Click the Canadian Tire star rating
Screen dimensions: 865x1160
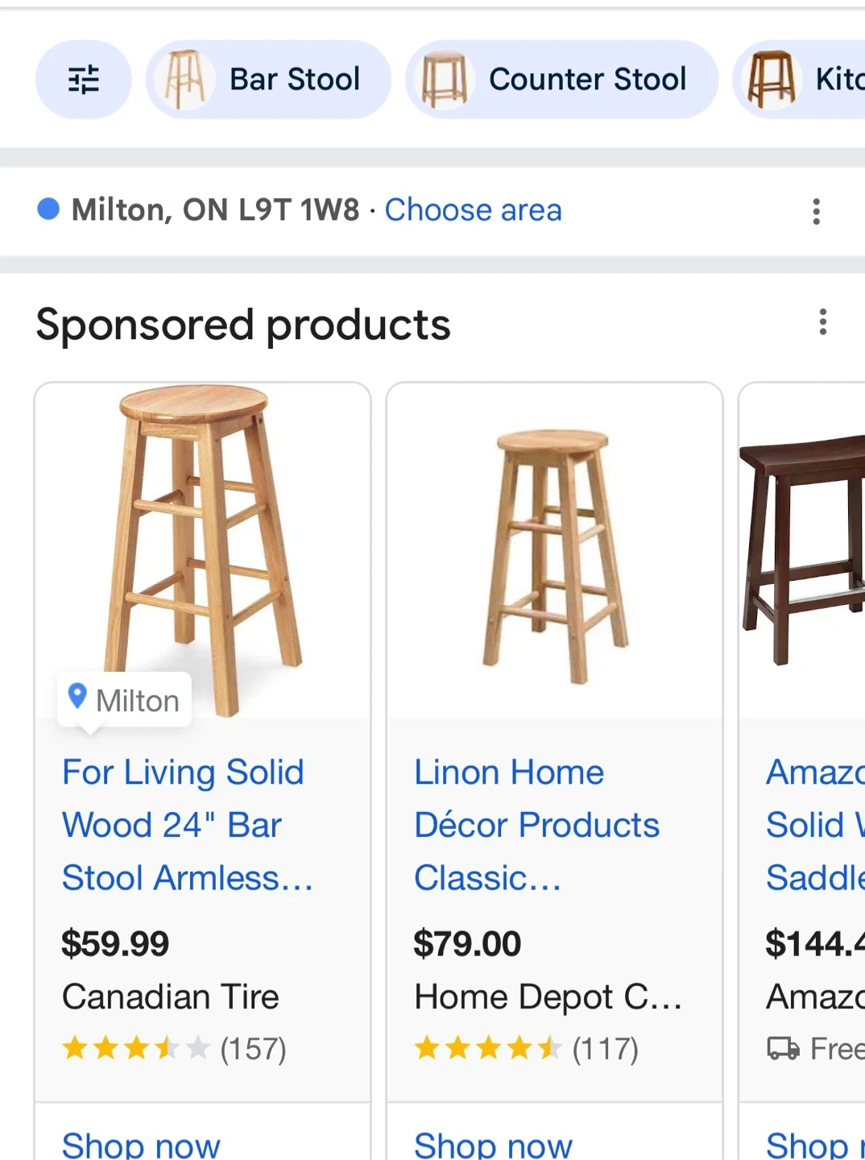[x=135, y=1049]
